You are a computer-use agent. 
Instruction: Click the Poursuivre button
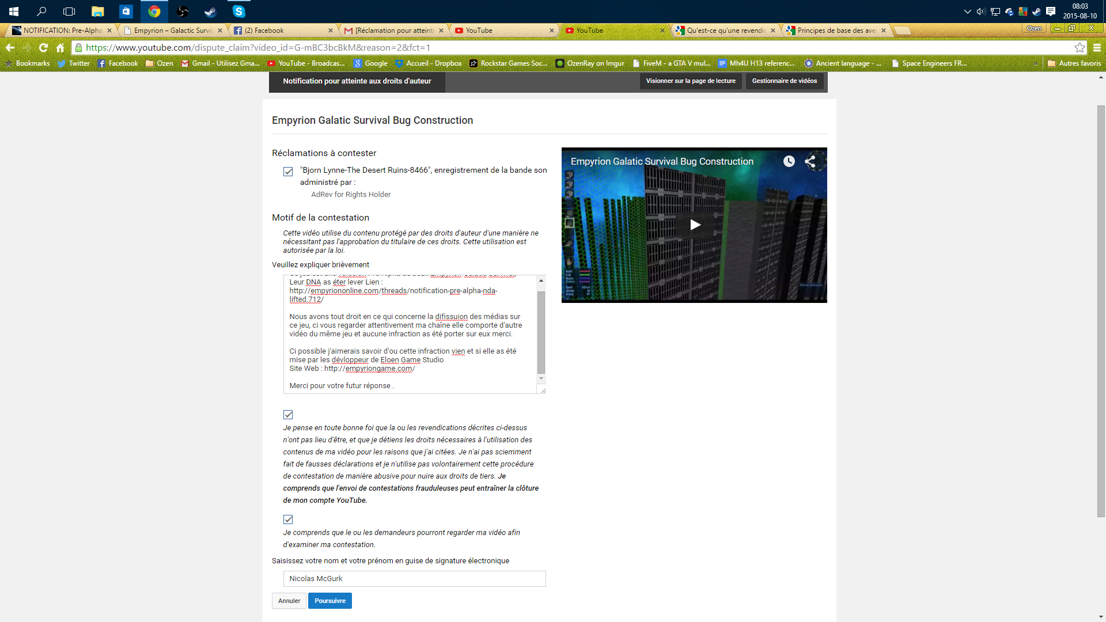click(330, 601)
